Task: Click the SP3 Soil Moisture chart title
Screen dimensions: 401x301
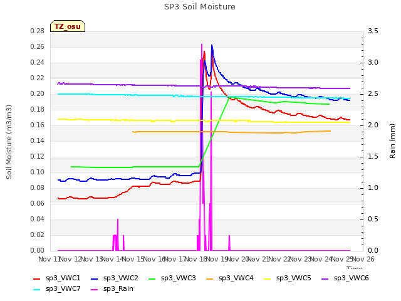Action: point(200,7)
